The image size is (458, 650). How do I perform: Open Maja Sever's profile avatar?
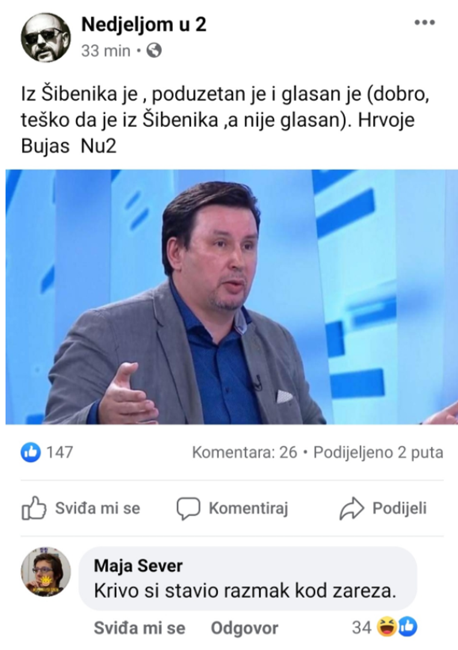pyautogui.click(x=46, y=572)
